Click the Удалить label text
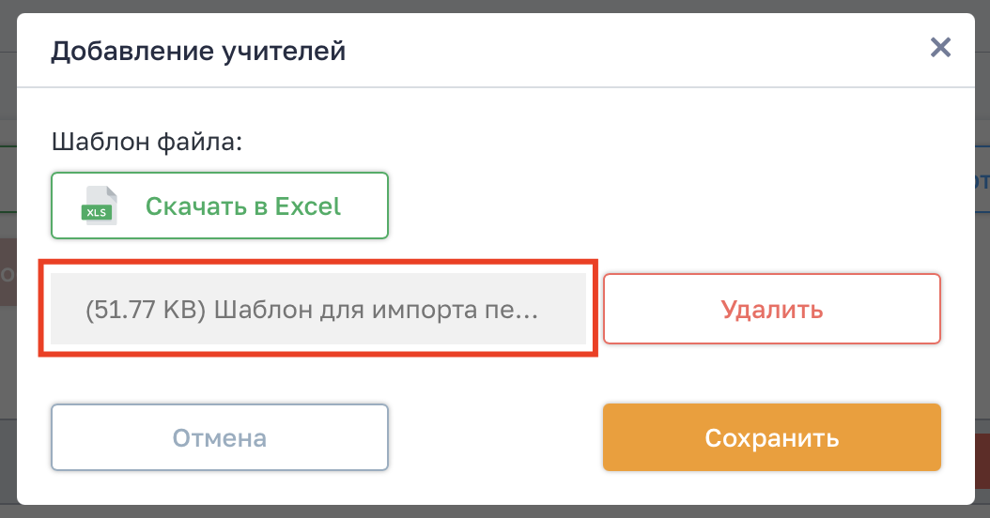This screenshot has width=990, height=518. click(x=771, y=309)
